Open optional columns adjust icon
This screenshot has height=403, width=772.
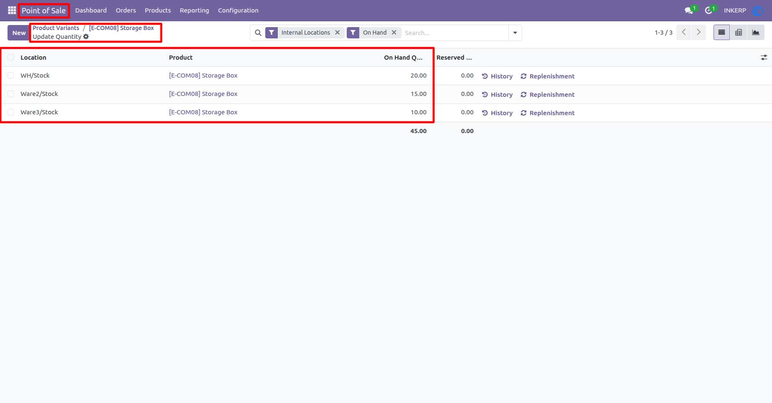pyautogui.click(x=764, y=58)
